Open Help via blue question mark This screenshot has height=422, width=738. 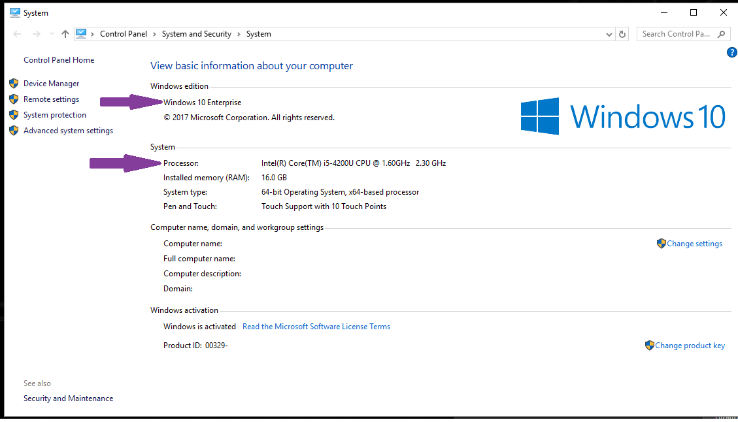pos(732,52)
